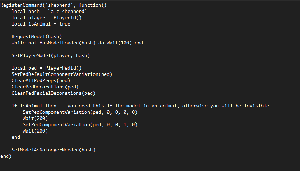Click the RegisterCommand function name

[x=21, y=5]
